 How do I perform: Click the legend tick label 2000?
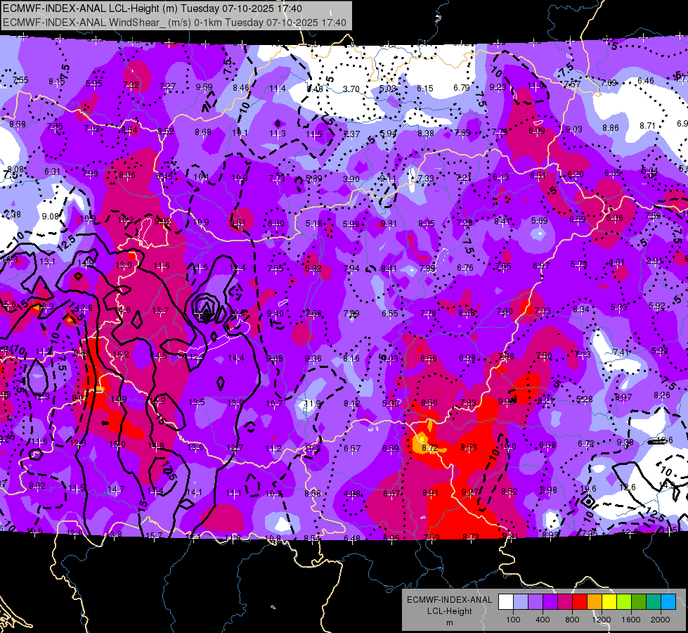click(x=661, y=620)
